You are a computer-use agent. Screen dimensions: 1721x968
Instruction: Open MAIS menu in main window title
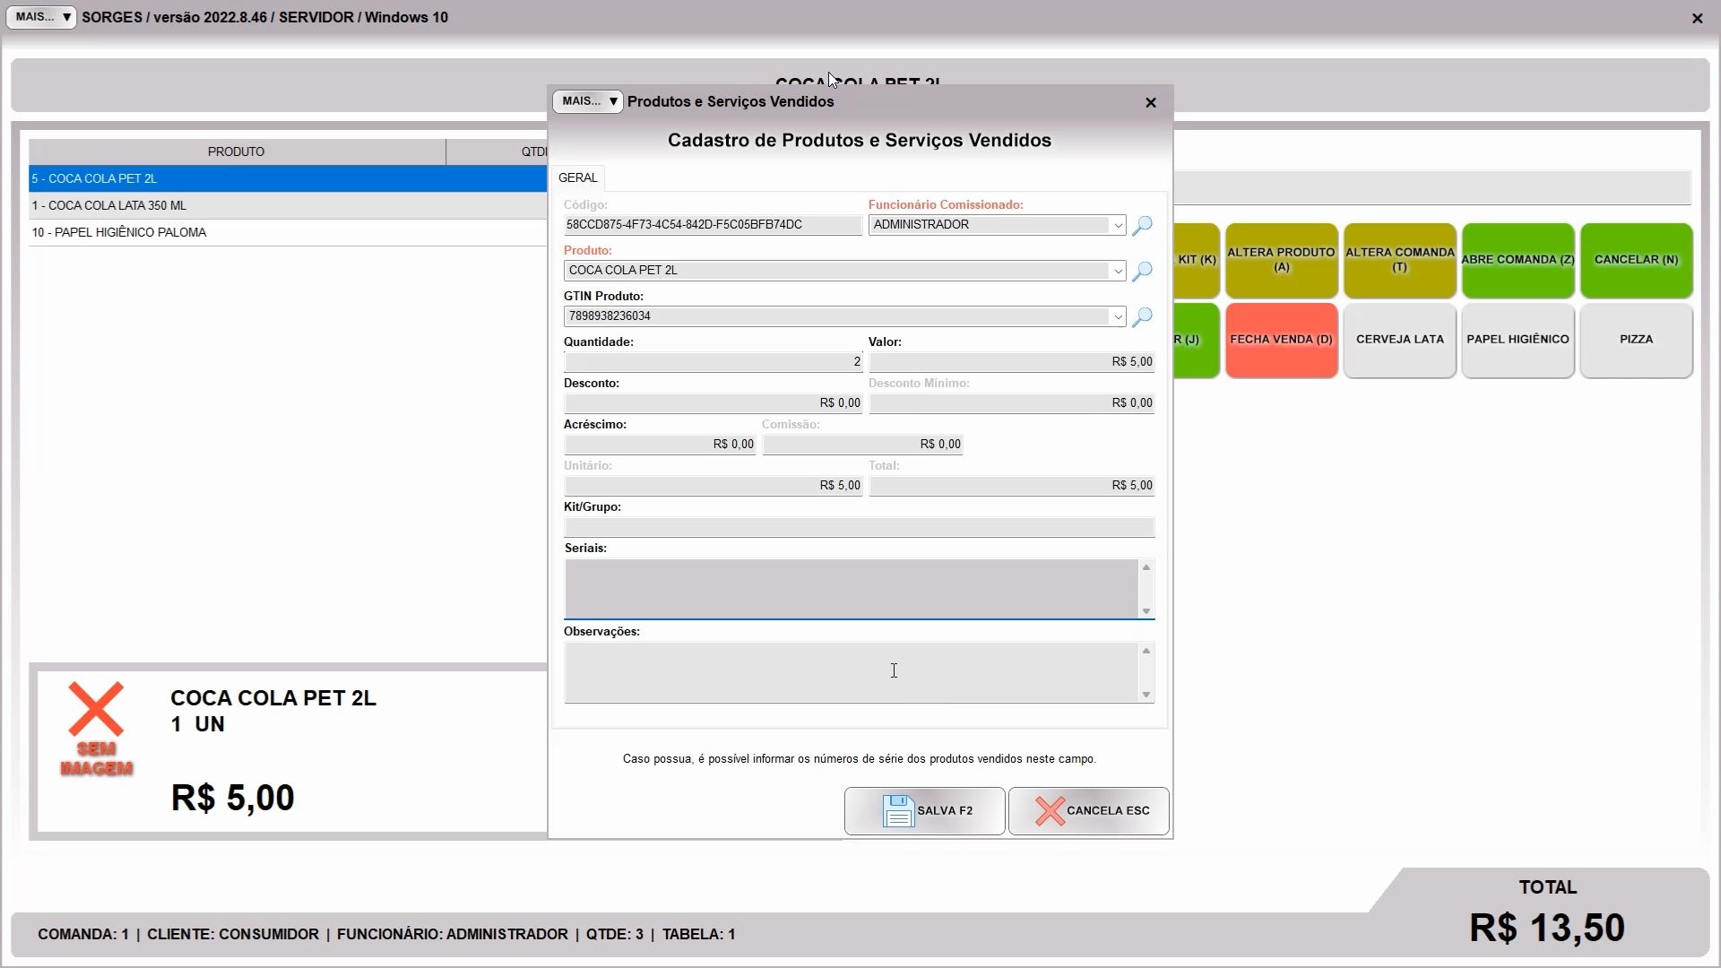pos(41,17)
